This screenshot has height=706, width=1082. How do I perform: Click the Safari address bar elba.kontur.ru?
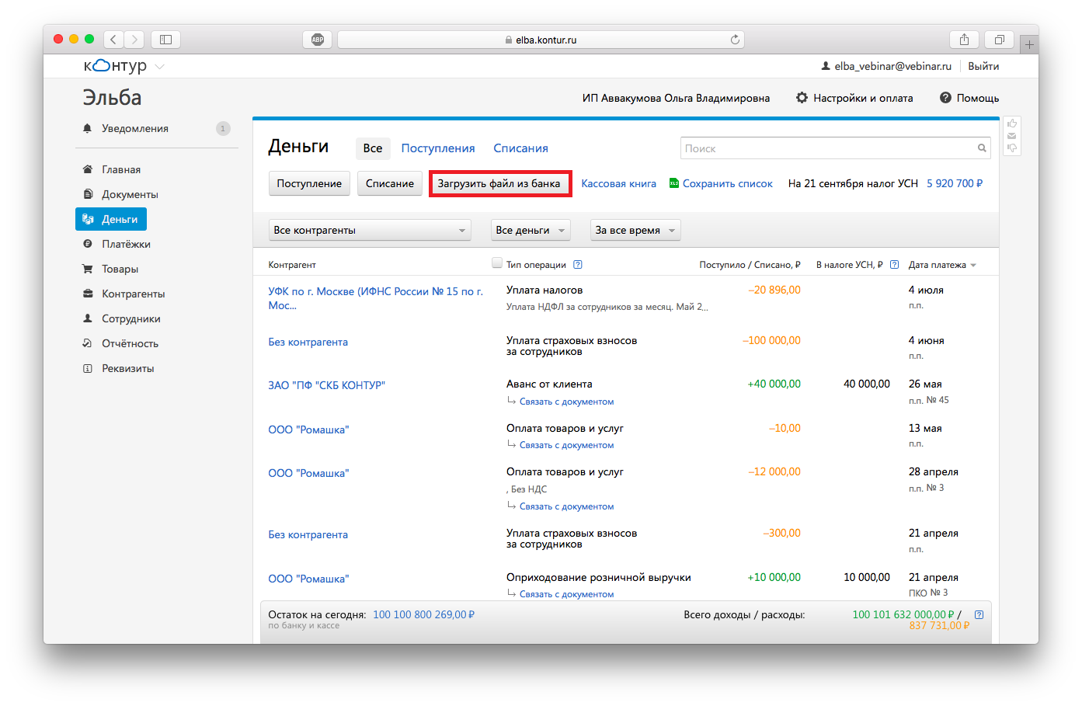(x=541, y=40)
